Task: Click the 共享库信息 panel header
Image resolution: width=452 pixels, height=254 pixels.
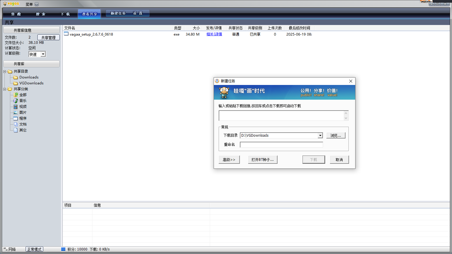Action: coord(31,30)
